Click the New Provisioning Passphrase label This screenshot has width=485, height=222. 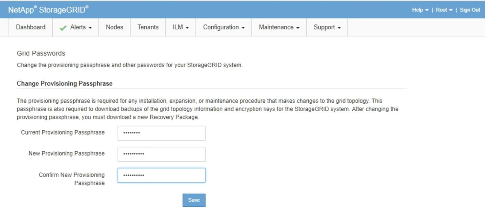click(x=66, y=153)
